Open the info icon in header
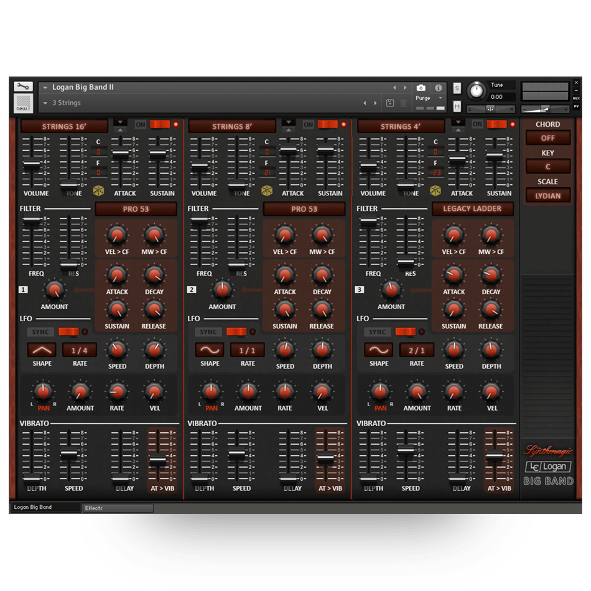This screenshot has width=591, height=591. 438,88
